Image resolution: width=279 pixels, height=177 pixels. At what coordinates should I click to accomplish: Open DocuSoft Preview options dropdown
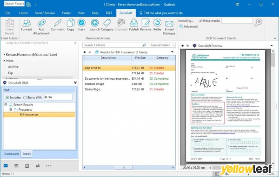[272, 45]
